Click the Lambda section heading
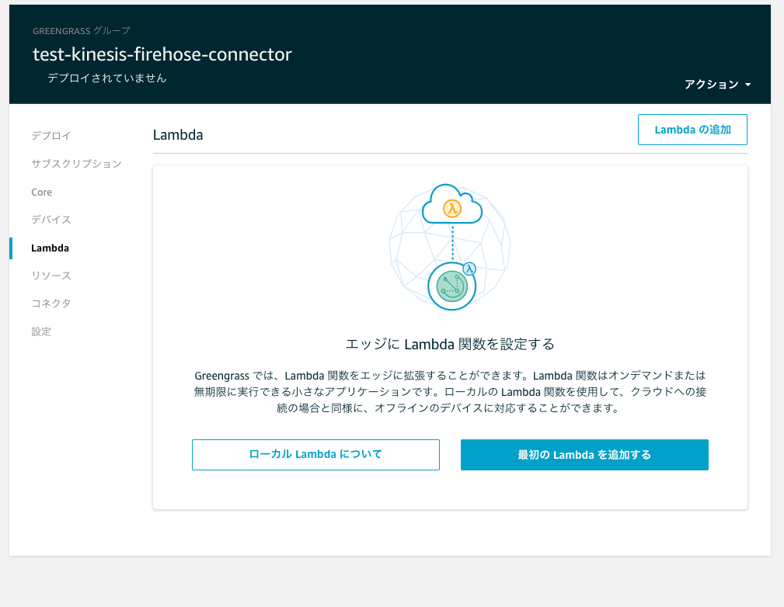Screen dimensions: 784x607 178,135
